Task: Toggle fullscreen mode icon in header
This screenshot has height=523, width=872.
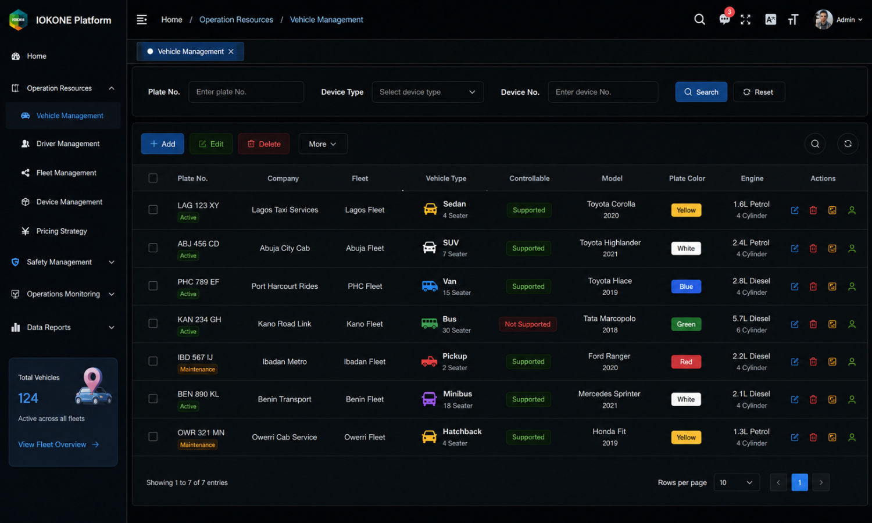Action: click(746, 20)
